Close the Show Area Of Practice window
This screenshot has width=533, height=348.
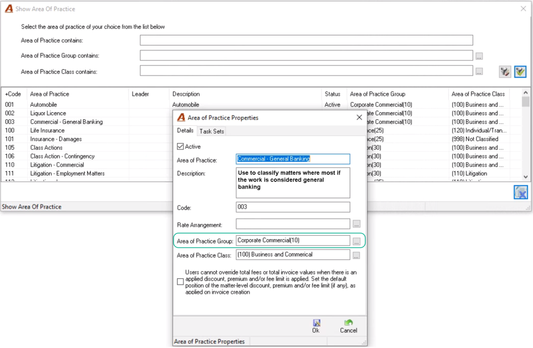coord(524,9)
